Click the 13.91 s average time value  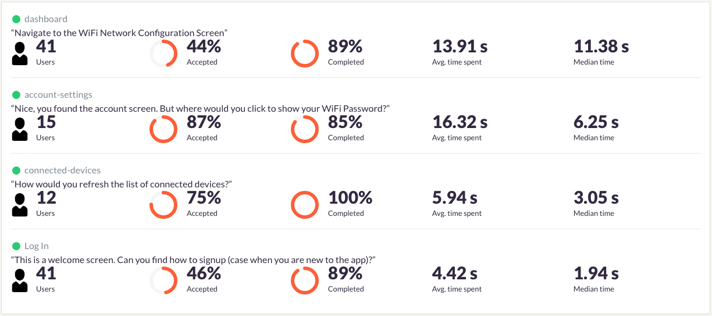click(460, 47)
